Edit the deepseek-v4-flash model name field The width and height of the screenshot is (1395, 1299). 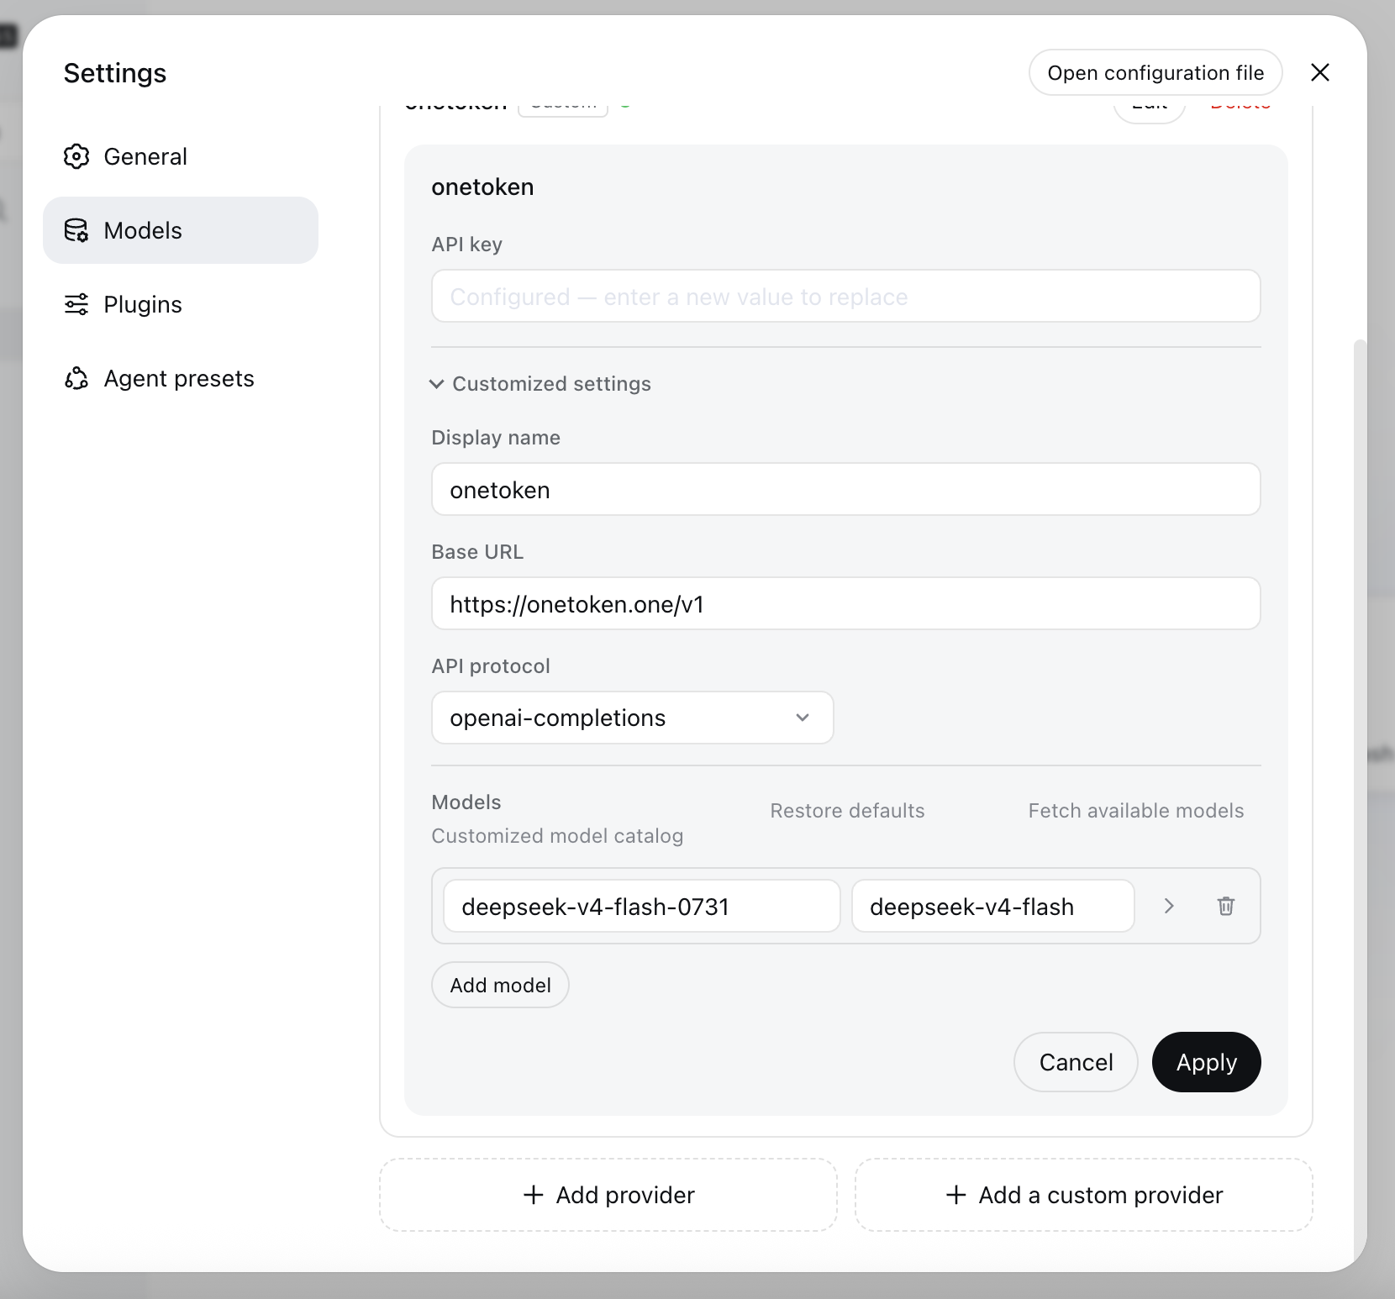coord(993,906)
